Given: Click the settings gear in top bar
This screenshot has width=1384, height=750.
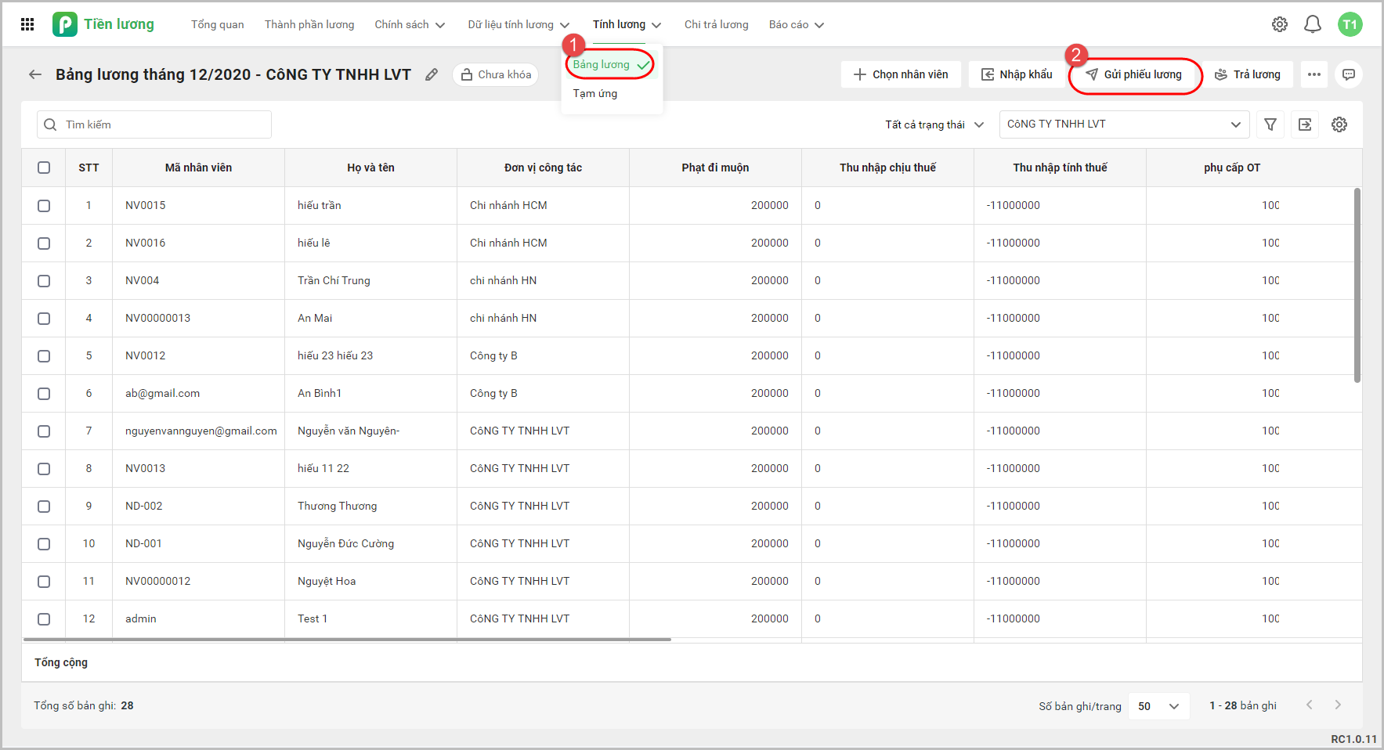Looking at the screenshot, I should tap(1279, 24).
